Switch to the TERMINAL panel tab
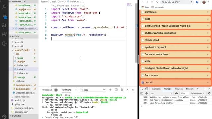Viewport: 212px width, 119px height. (x=66, y=90)
